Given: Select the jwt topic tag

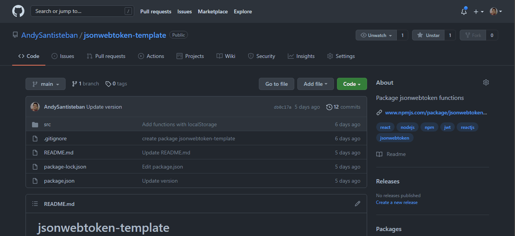Looking at the screenshot, I should tap(448, 127).
